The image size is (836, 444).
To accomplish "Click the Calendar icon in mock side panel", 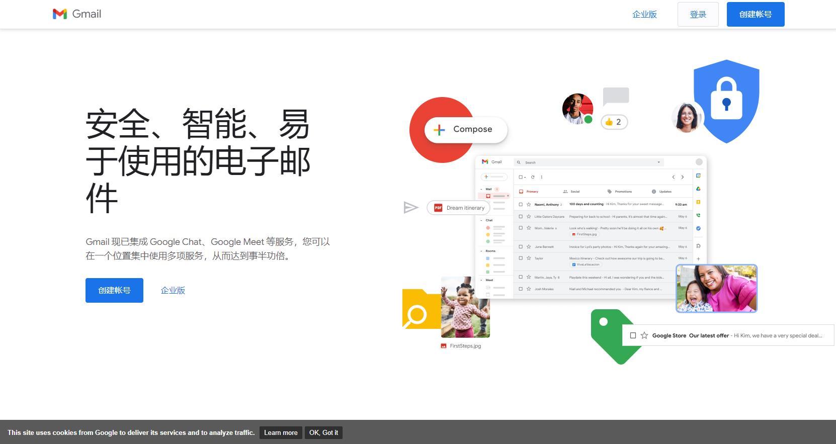I will (x=698, y=175).
